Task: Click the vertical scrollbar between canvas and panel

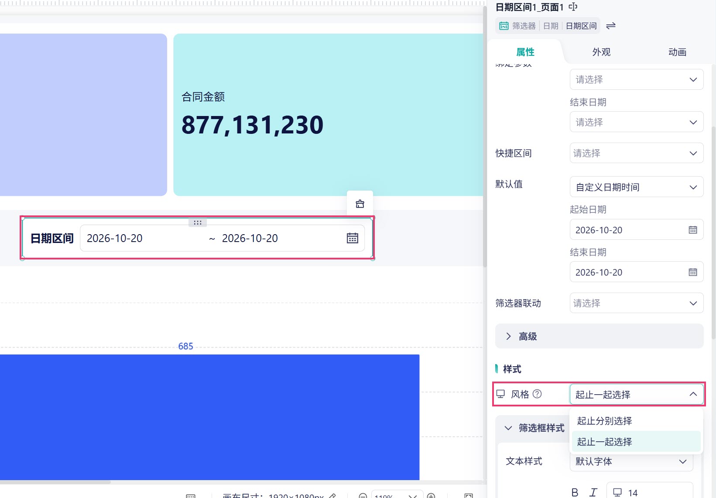Action: click(x=485, y=136)
